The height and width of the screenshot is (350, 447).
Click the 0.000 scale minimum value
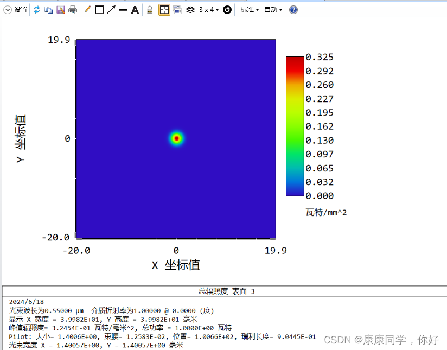coord(320,196)
